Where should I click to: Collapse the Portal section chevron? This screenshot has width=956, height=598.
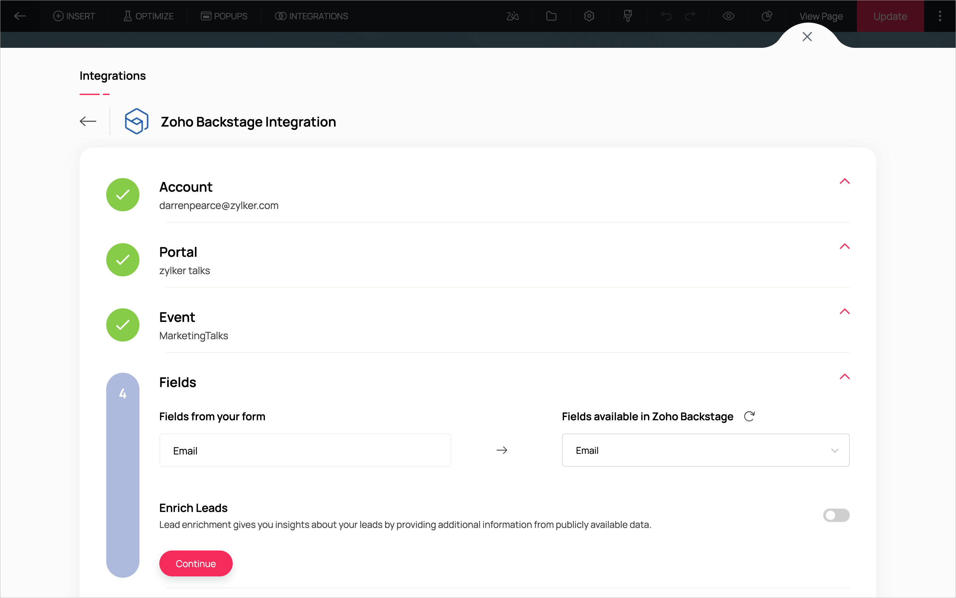tap(844, 247)
